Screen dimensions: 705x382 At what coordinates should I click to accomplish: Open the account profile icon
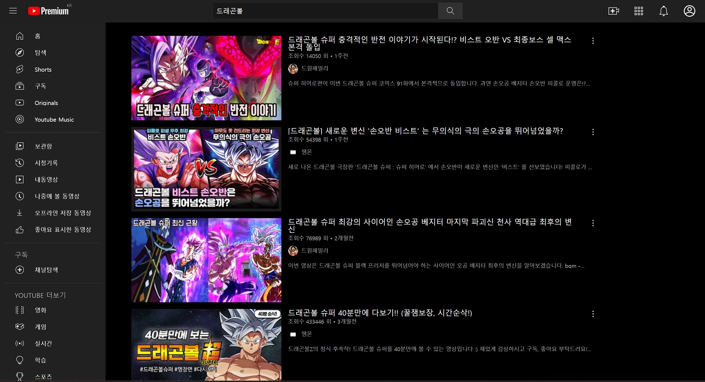pos(689,11)
